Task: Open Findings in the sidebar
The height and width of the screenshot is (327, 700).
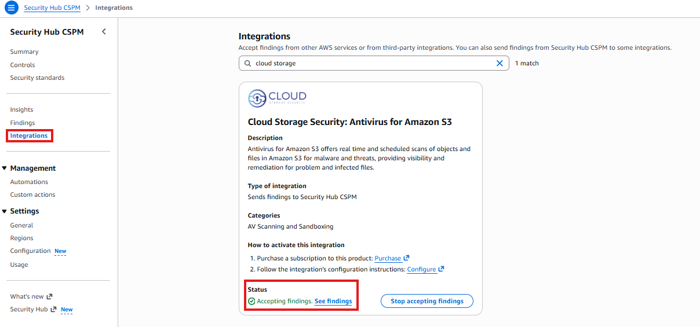Action: pyautogui.click(x=23, y=123)
